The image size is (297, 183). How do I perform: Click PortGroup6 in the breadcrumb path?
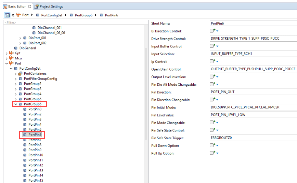point(83,15)
